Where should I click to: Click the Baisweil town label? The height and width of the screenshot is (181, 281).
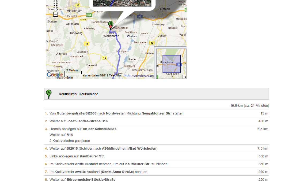coord(92,65)
